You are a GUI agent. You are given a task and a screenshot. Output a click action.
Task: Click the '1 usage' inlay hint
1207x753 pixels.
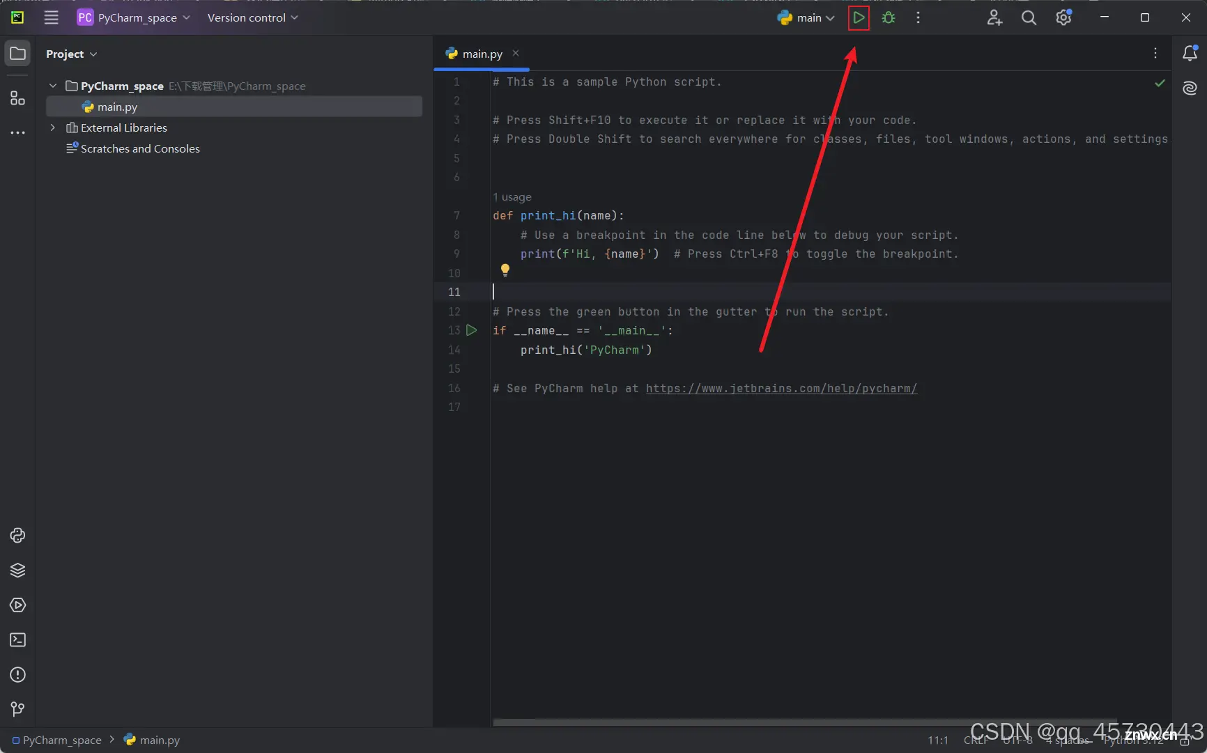[x=512, y=197]
